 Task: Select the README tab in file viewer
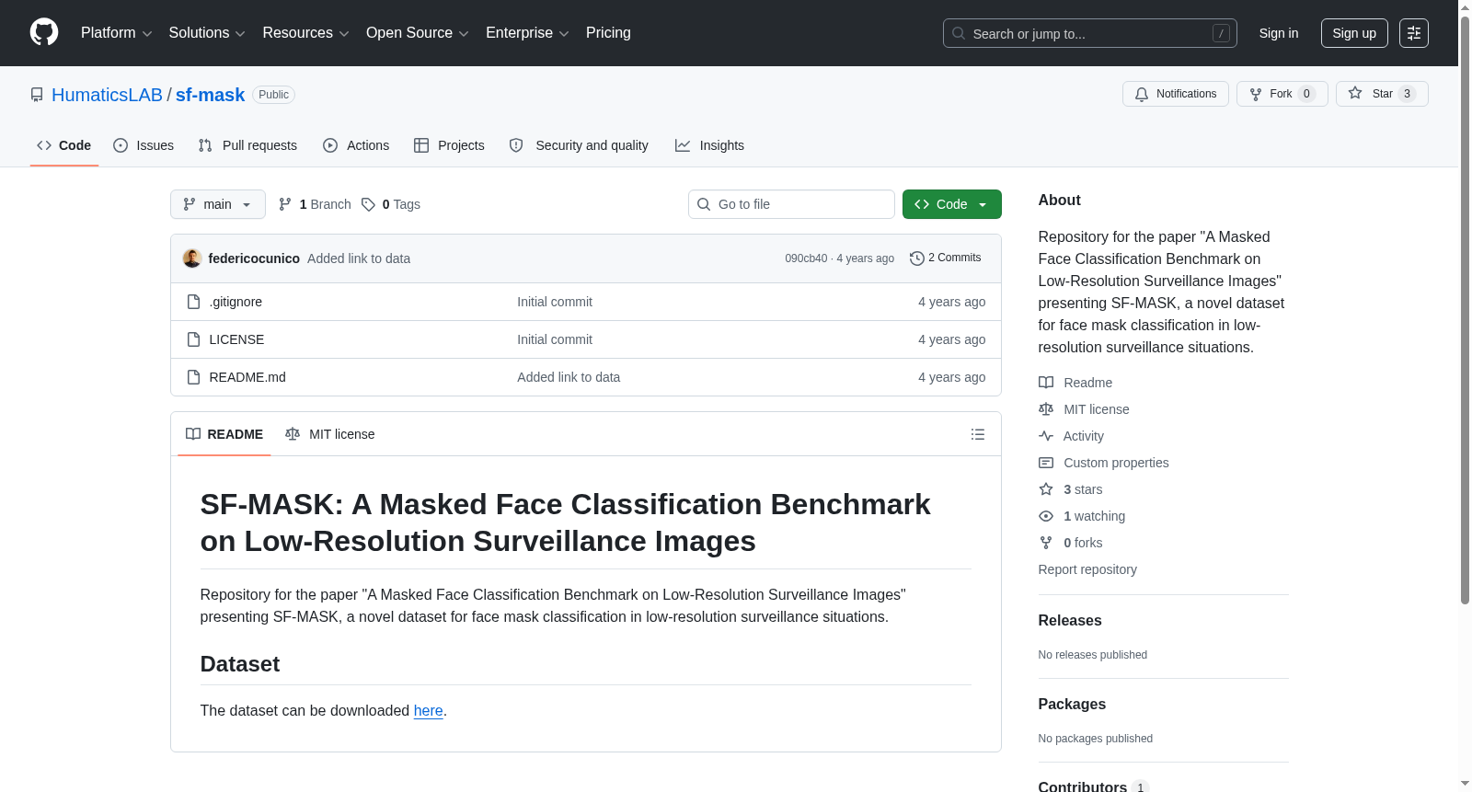[224, 434]
